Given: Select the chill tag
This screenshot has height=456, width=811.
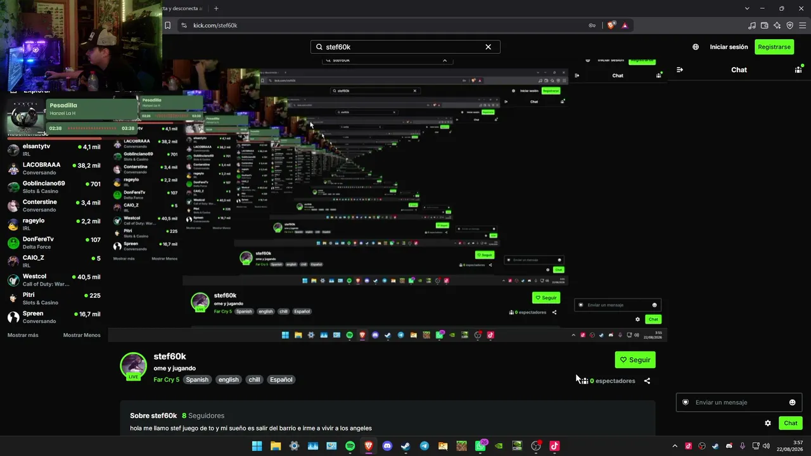Looking at the screenshot, I should [254, 380].
